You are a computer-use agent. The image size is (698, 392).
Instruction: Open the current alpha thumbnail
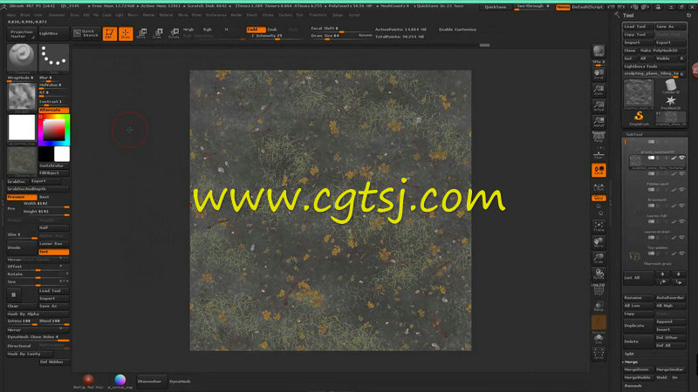(x=22, y=97)
